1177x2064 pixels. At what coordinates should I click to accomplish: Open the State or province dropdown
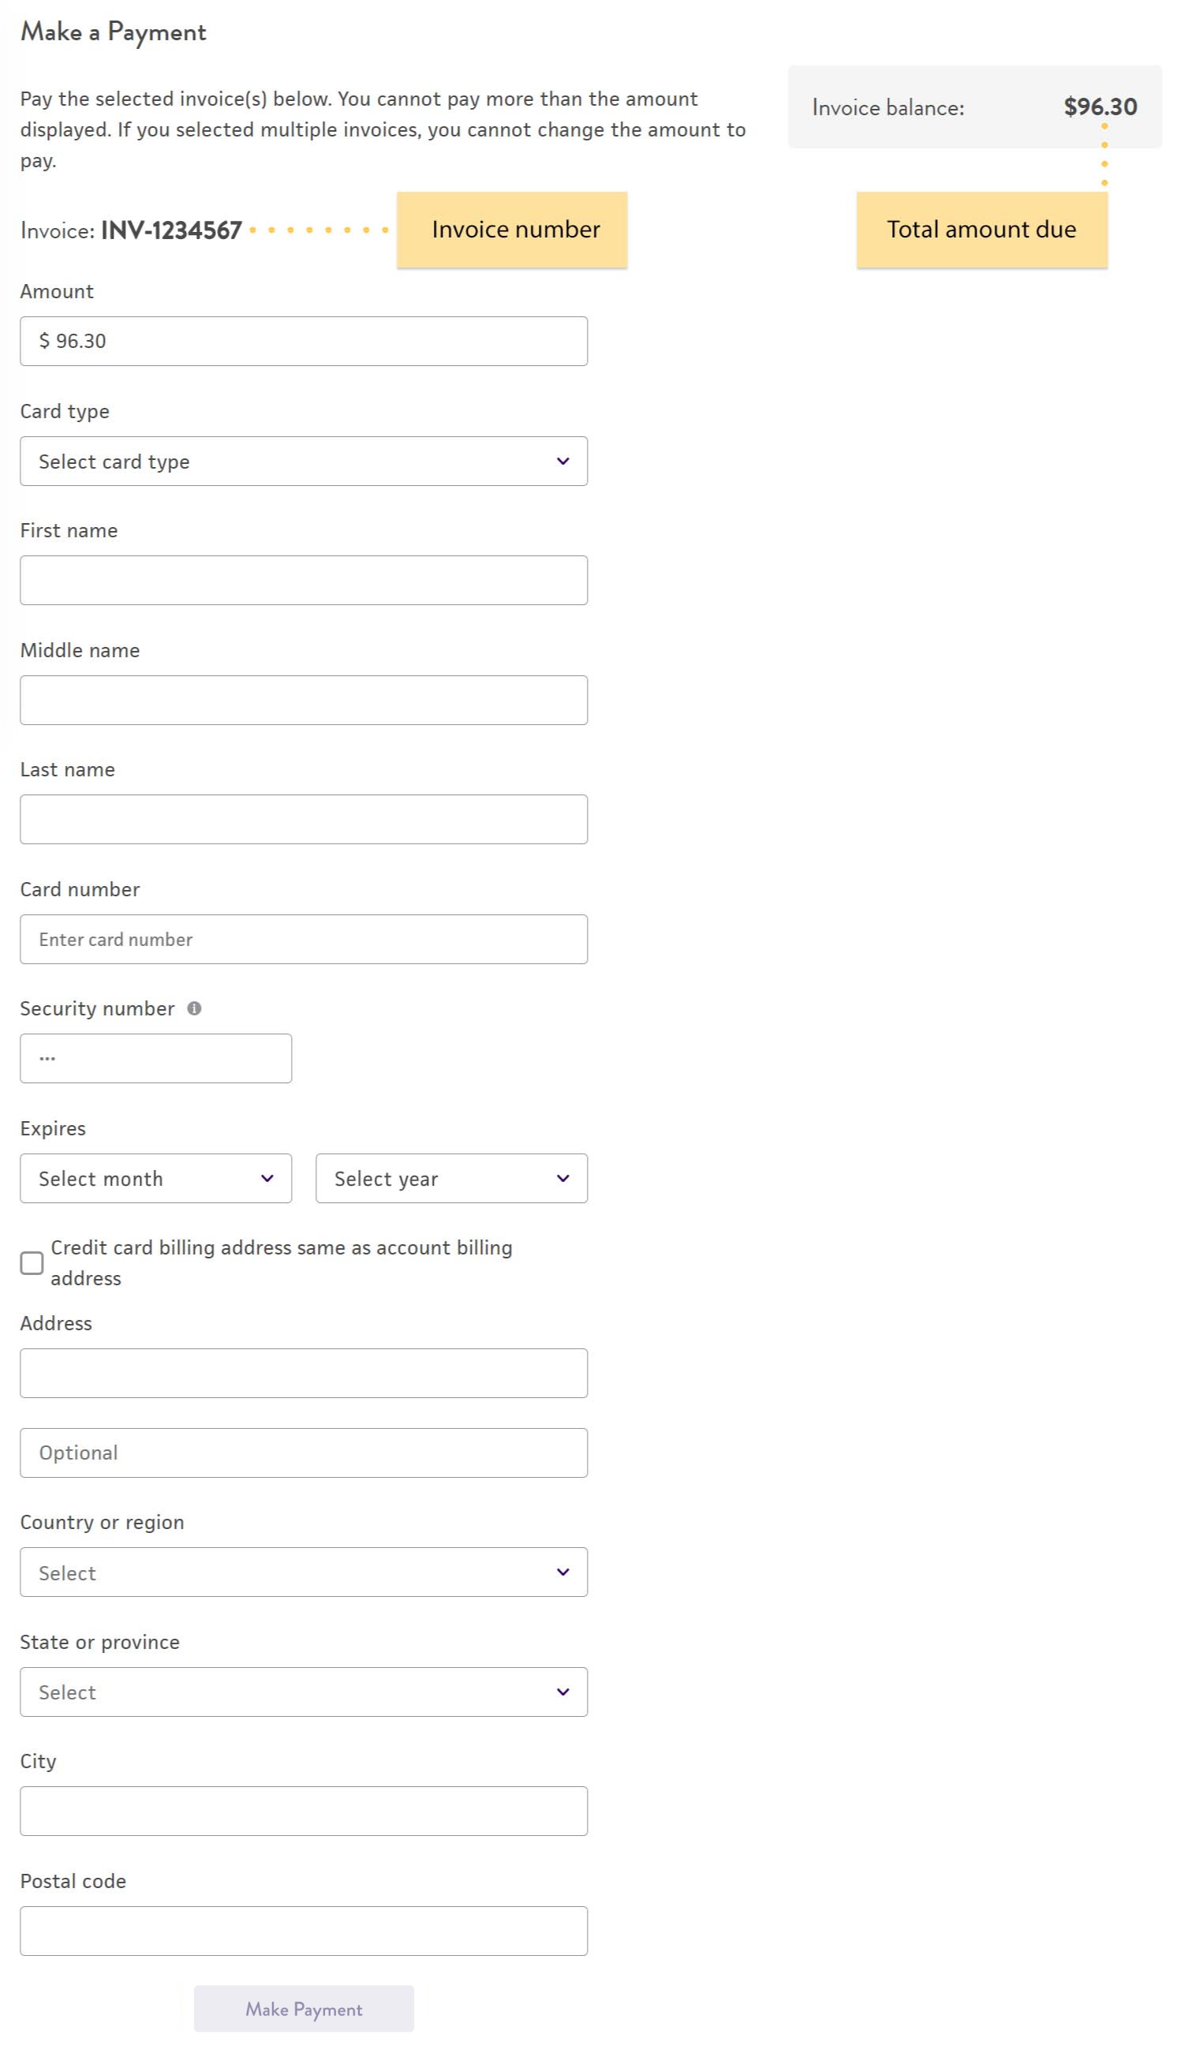(x=303, y=1692)
